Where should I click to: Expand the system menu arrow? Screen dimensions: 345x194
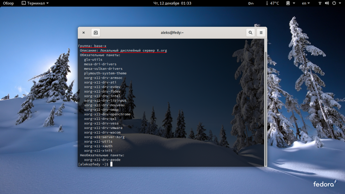[340, 3]
